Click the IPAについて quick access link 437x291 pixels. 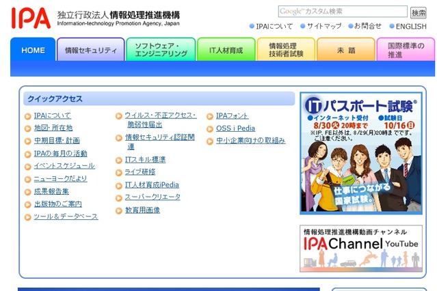click(53, 115)
